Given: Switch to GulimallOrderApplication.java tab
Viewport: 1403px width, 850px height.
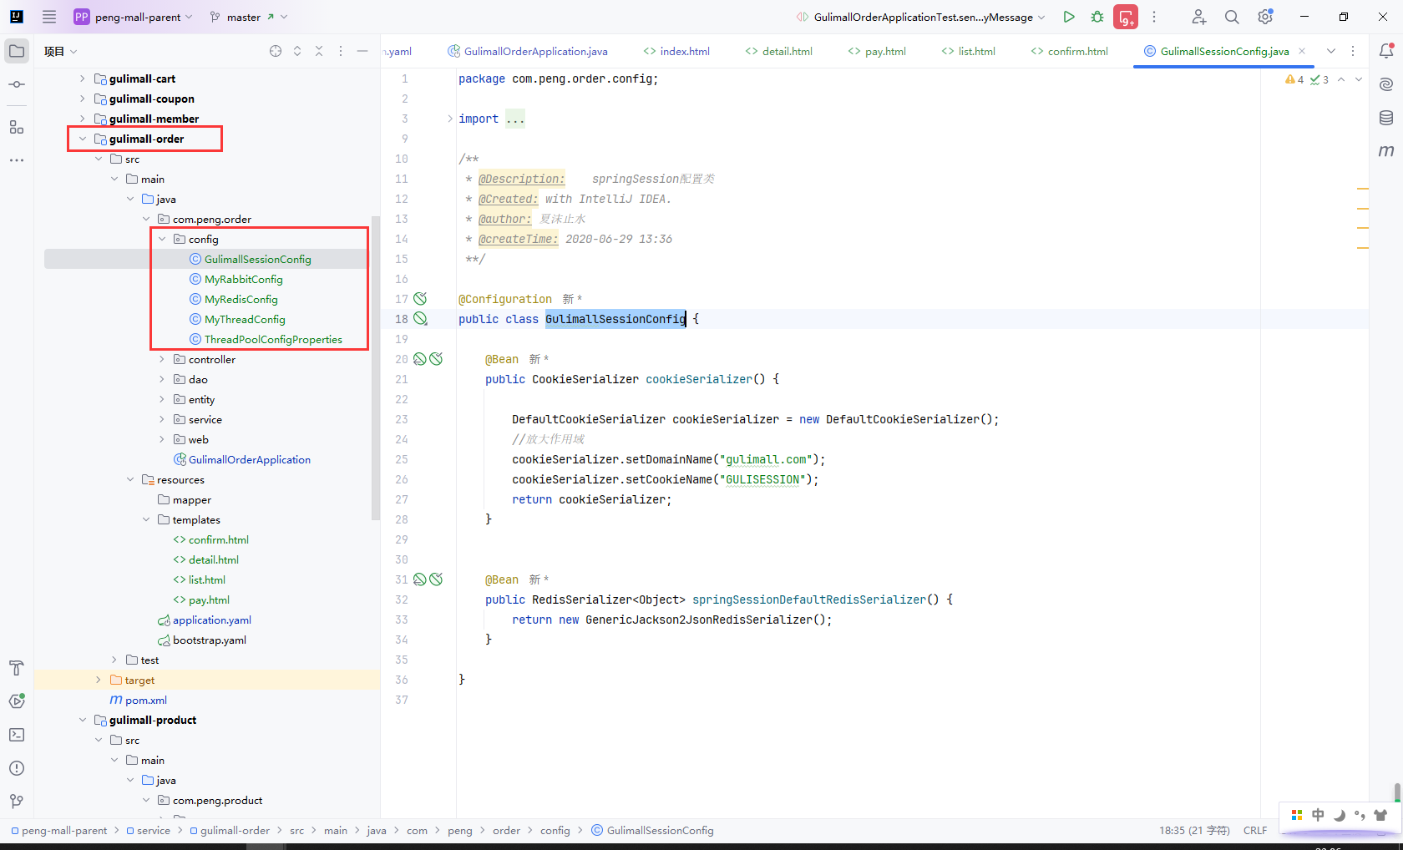Looking at the screenshot, I should tap(528, 51).
